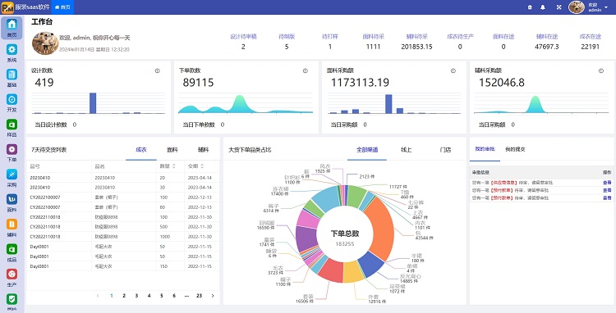Sort the table by 数量 column

(174, 166)
